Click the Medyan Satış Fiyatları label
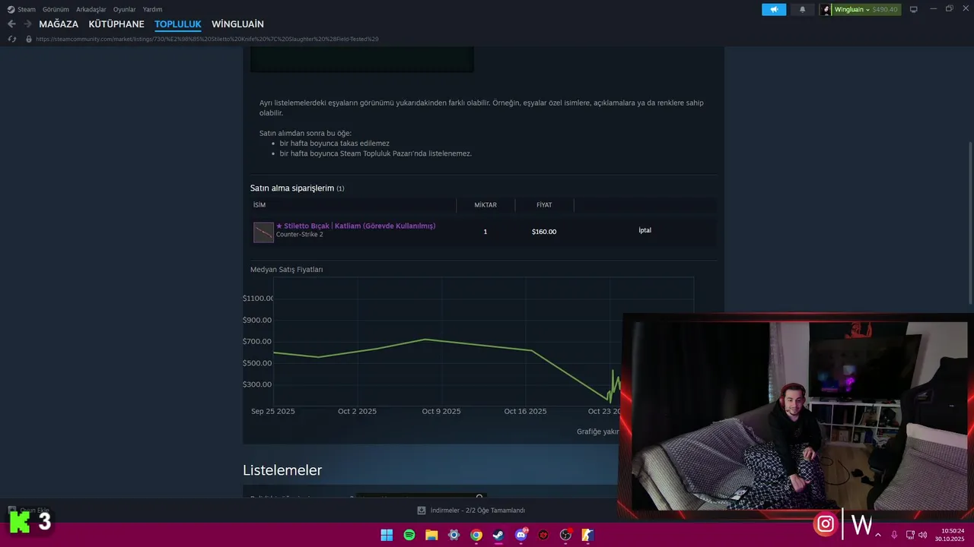Viewport: 974px width, 547px height. [286, 270]
